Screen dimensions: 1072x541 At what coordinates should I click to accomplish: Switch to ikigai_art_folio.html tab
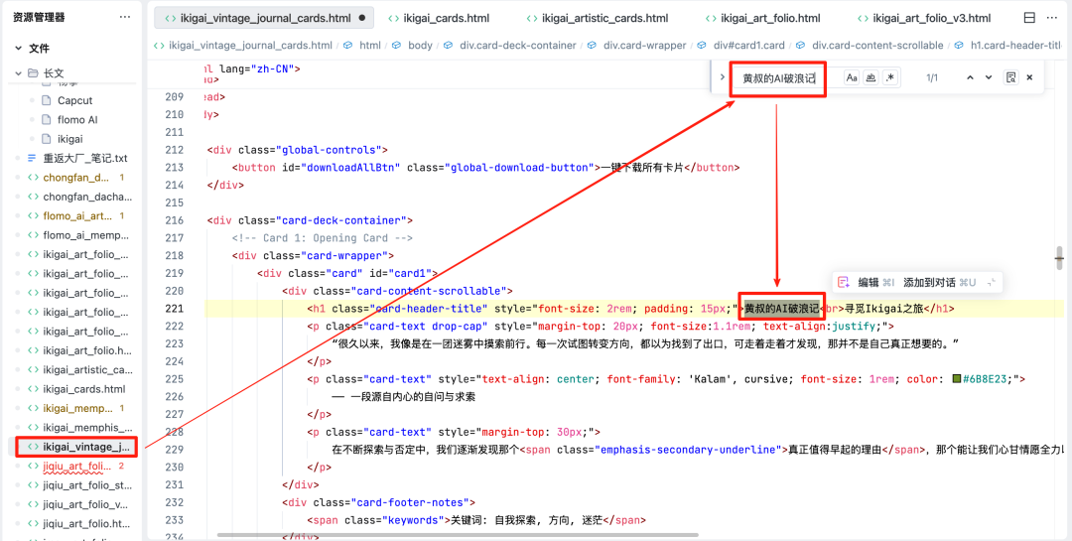(x=770, y=18)
